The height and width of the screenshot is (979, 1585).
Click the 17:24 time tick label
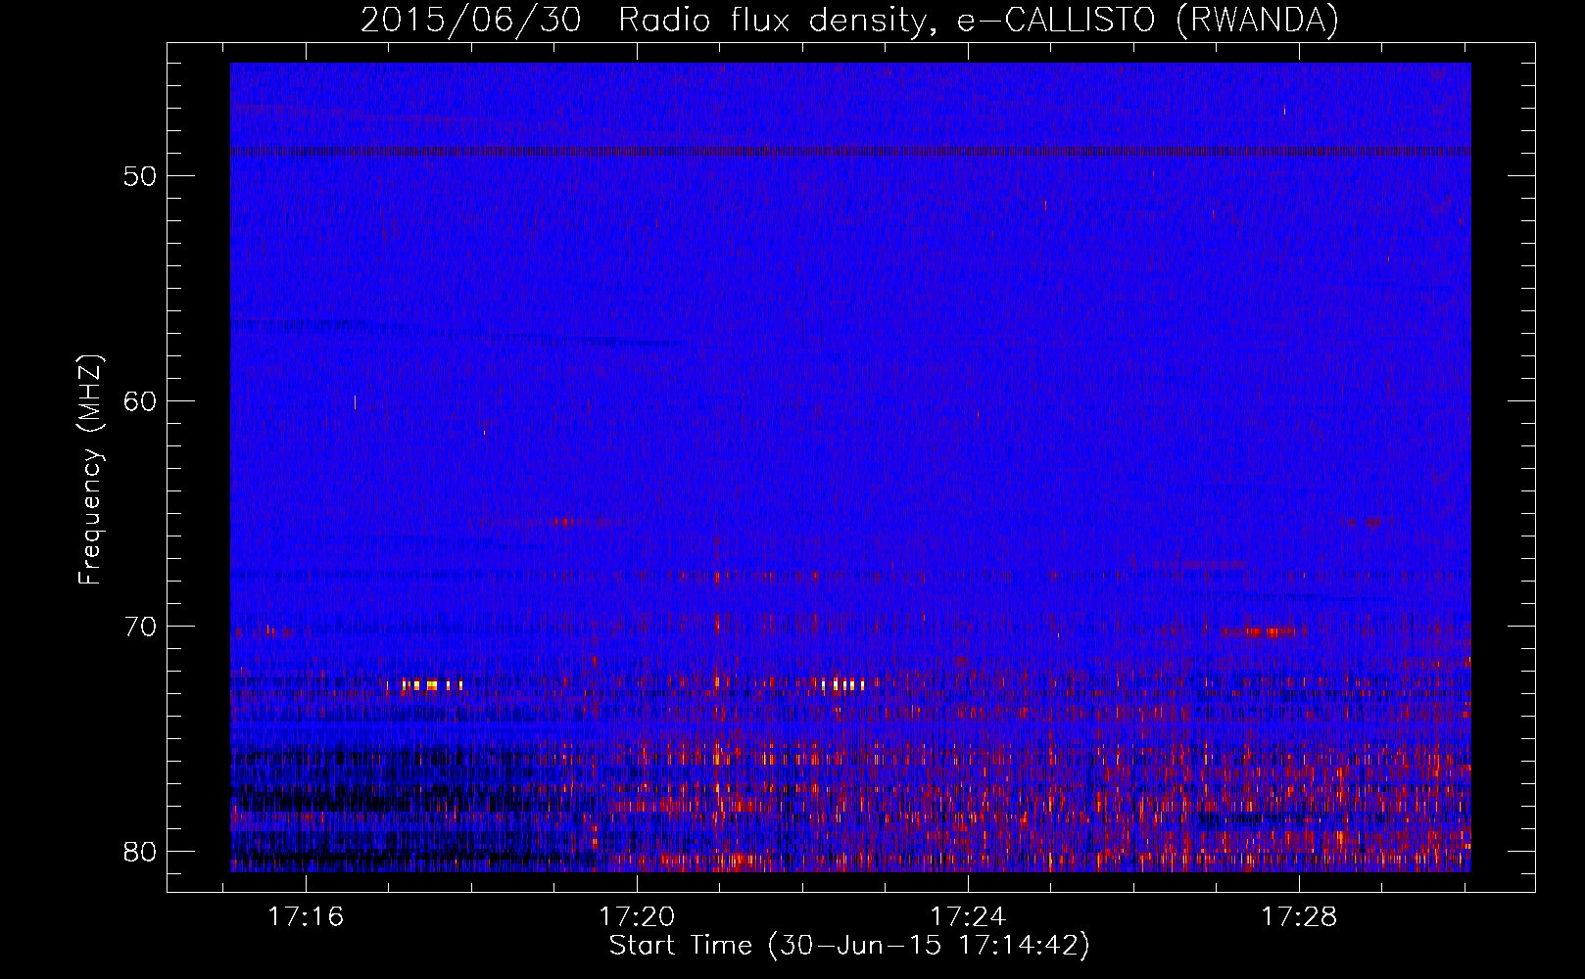click(x=967, y=917)
